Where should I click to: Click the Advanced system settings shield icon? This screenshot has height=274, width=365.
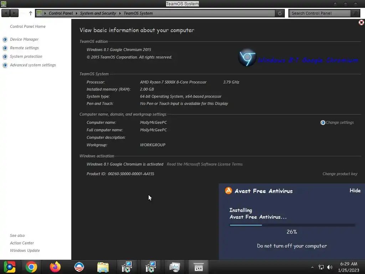coord(5,65)
